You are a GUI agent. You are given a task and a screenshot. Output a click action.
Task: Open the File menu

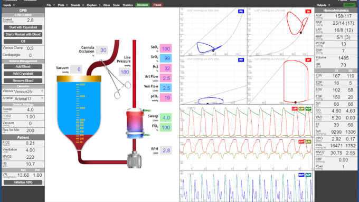(x=51, y=5)
